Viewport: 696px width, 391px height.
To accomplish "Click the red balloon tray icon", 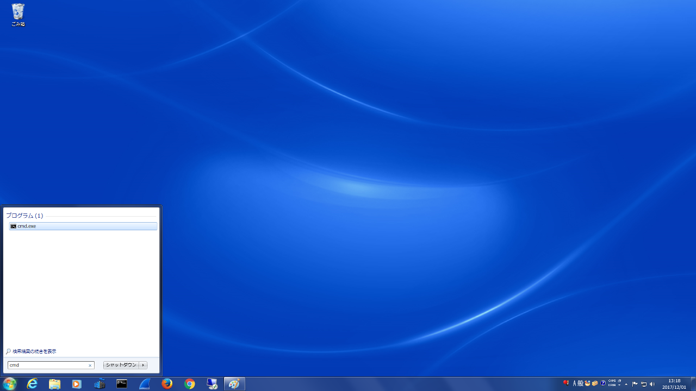I will pyautogui.click(x=566, y=383).
